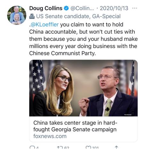Click the retweet arrows icon
The image size is (150, 155).
(x=60, y=147)
